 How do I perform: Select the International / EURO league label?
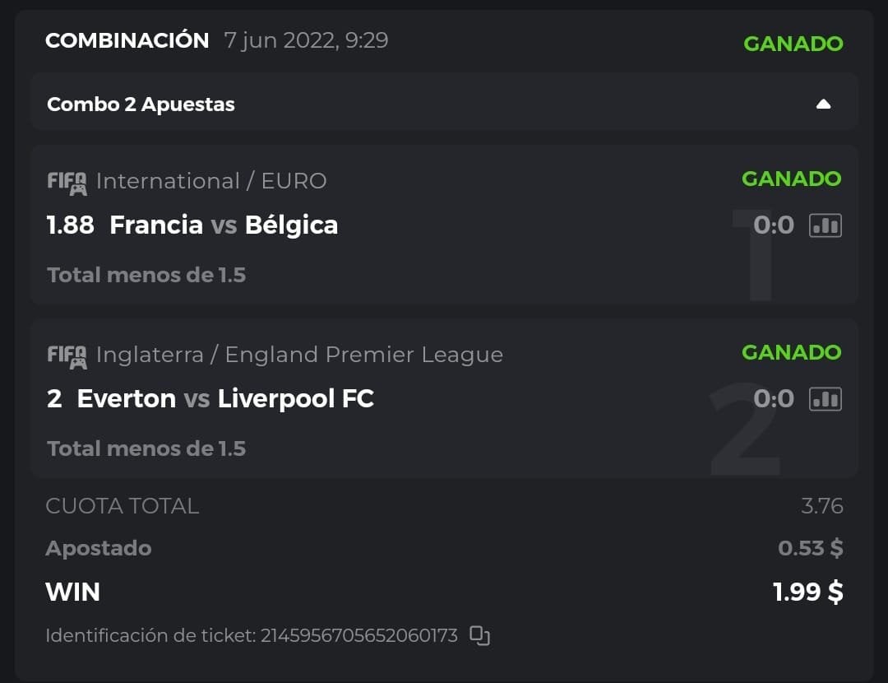coord(211,181)
